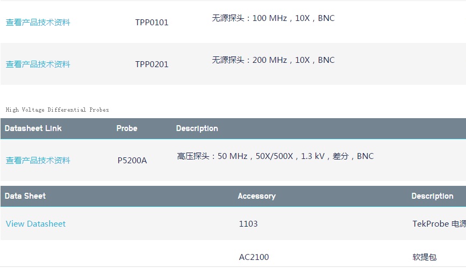Select the 1103 accessory cell
This screenshot has height=268, width=466.
tap(248, 224)
